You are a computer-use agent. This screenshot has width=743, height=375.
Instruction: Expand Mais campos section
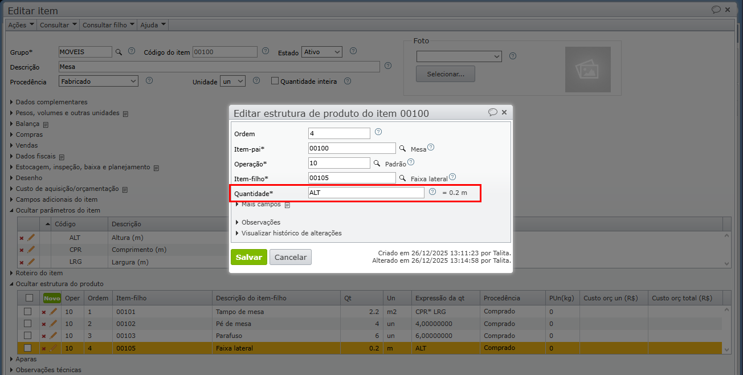coord(260,204)
